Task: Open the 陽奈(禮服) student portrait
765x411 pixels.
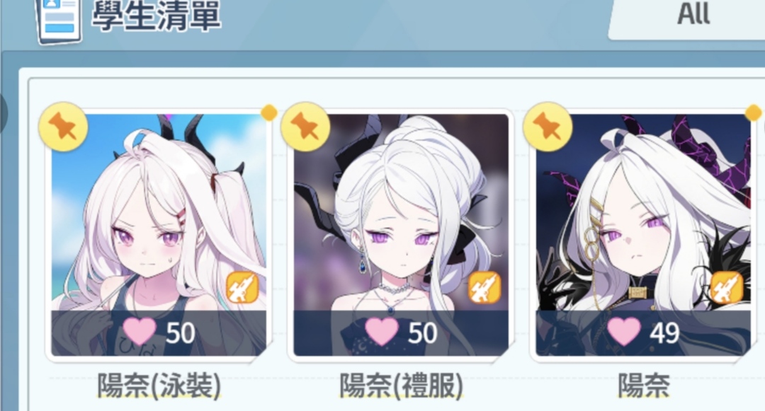Action: pos(401,235)
